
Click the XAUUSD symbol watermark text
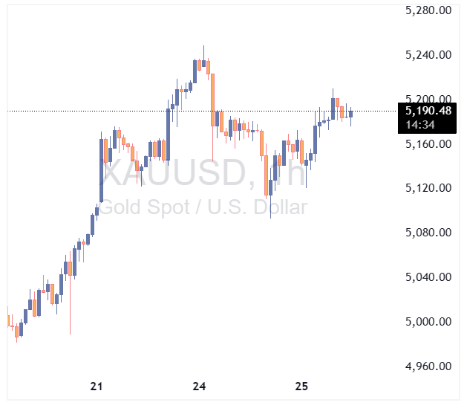point(178,175)
